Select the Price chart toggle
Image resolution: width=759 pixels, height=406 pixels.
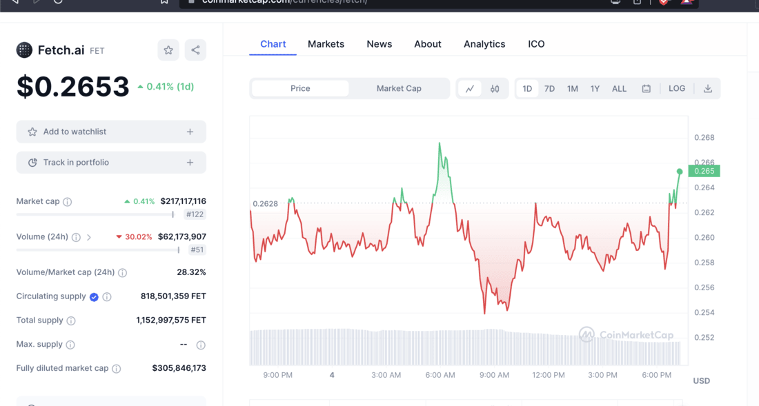coord(300,88)
